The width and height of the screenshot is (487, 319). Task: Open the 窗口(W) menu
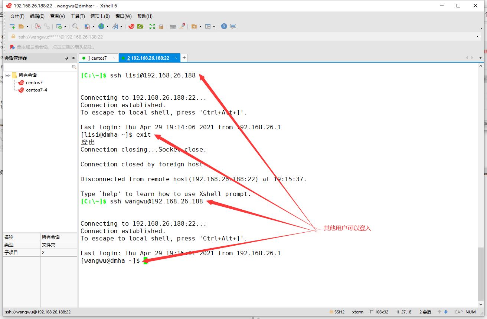click(x=124, y=16)
